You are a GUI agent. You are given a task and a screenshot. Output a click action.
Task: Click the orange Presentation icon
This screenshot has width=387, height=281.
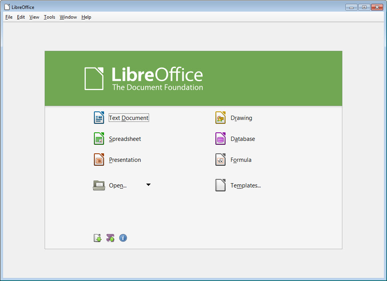(99, 160)
